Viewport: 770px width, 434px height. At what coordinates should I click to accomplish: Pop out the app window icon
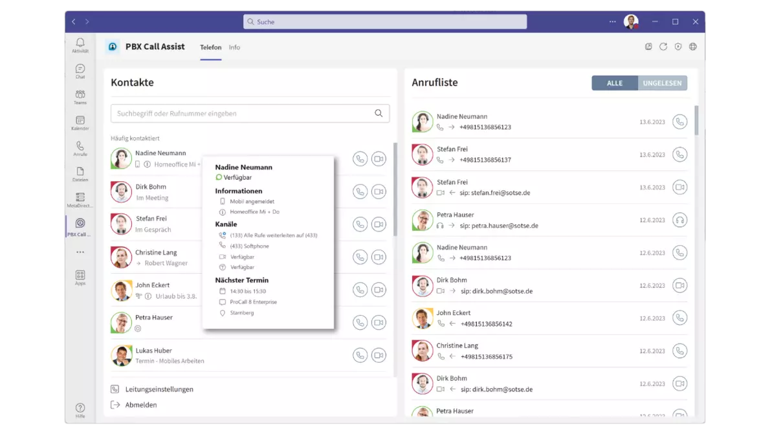[648, 47]
